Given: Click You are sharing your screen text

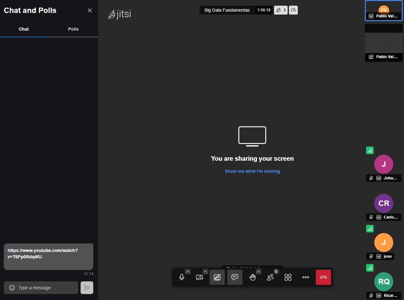Looking at the screenshot, I should tap(252, 158).
